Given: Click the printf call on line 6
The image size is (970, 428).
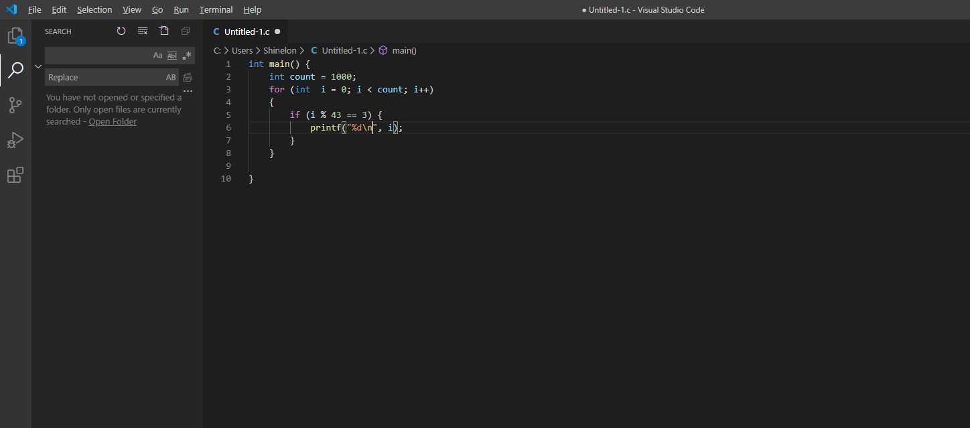Looking at the screenshot, I should tap(326, 128).
